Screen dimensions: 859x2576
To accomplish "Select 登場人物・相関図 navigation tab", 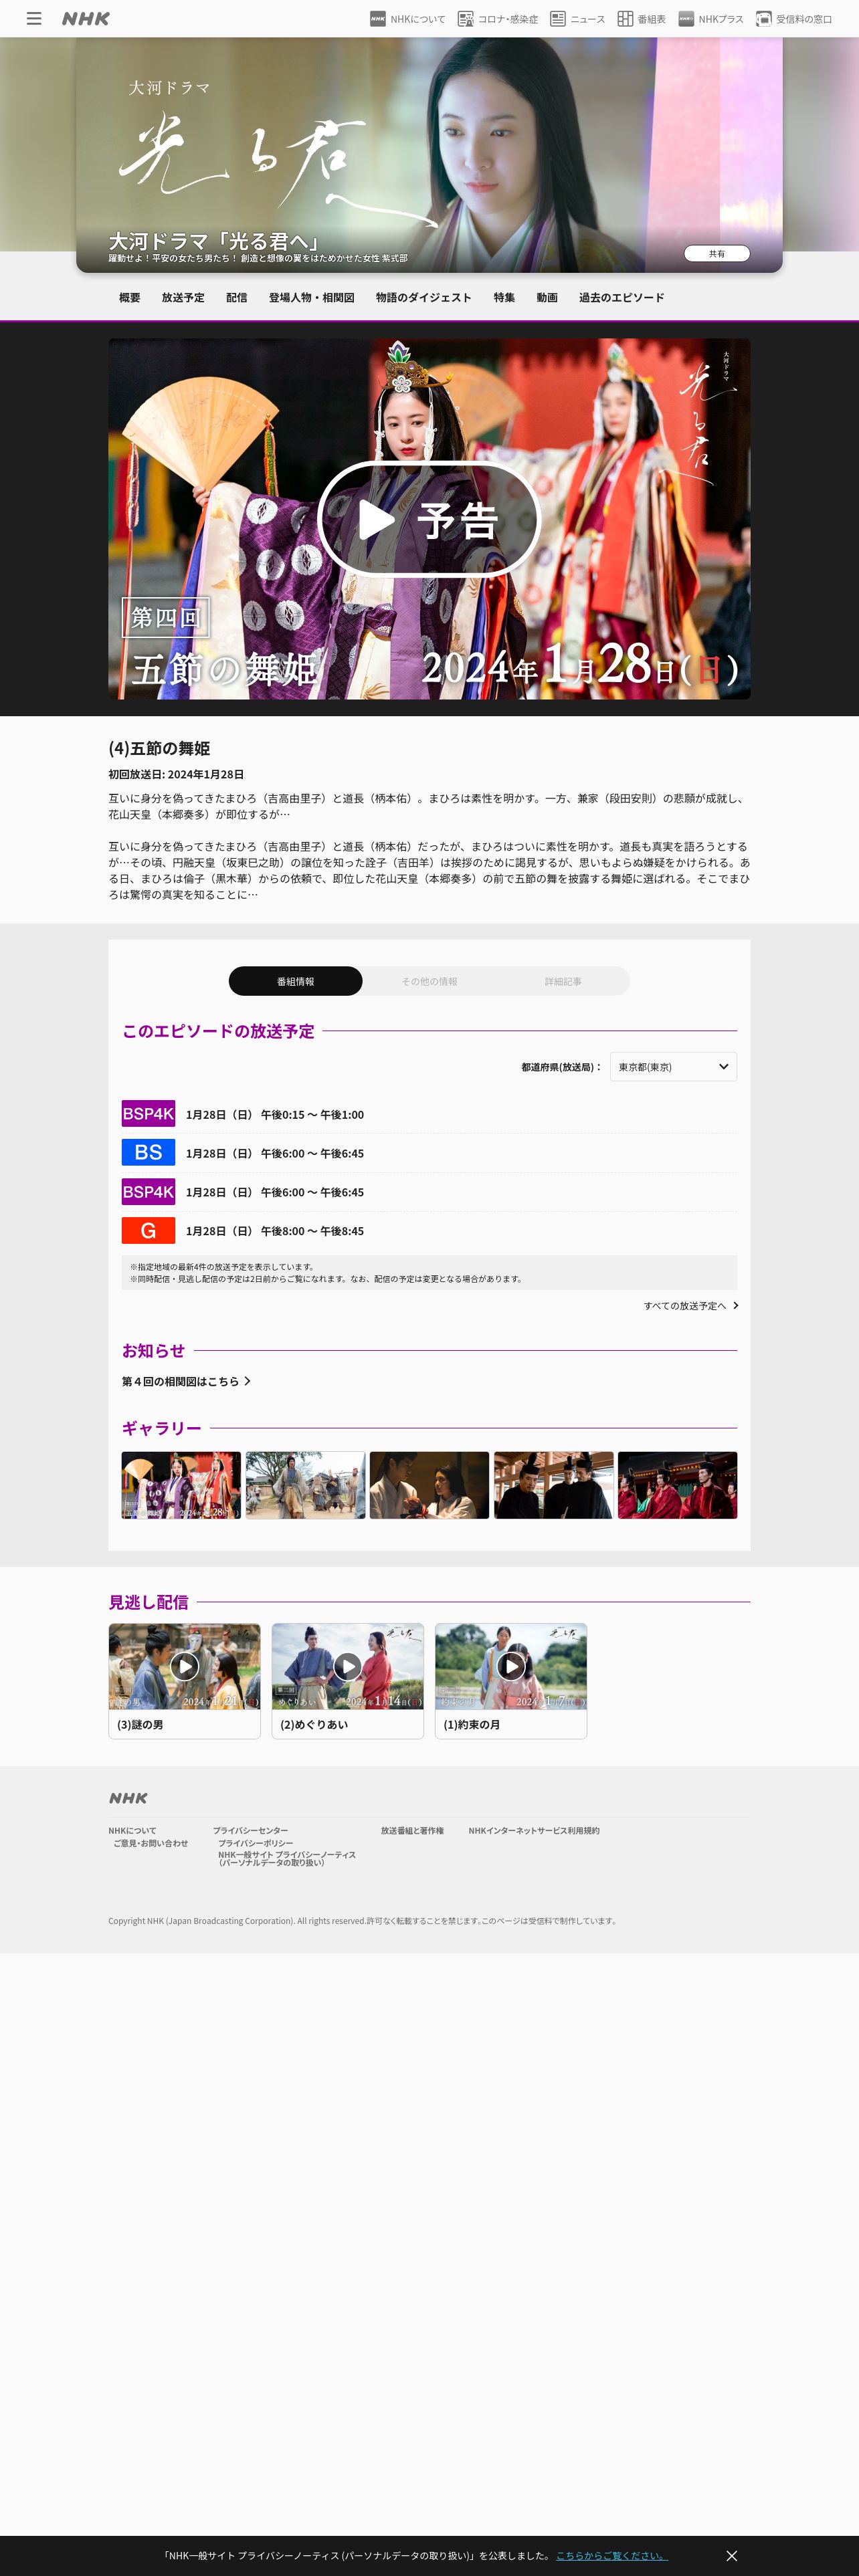I will click(312, 297).
